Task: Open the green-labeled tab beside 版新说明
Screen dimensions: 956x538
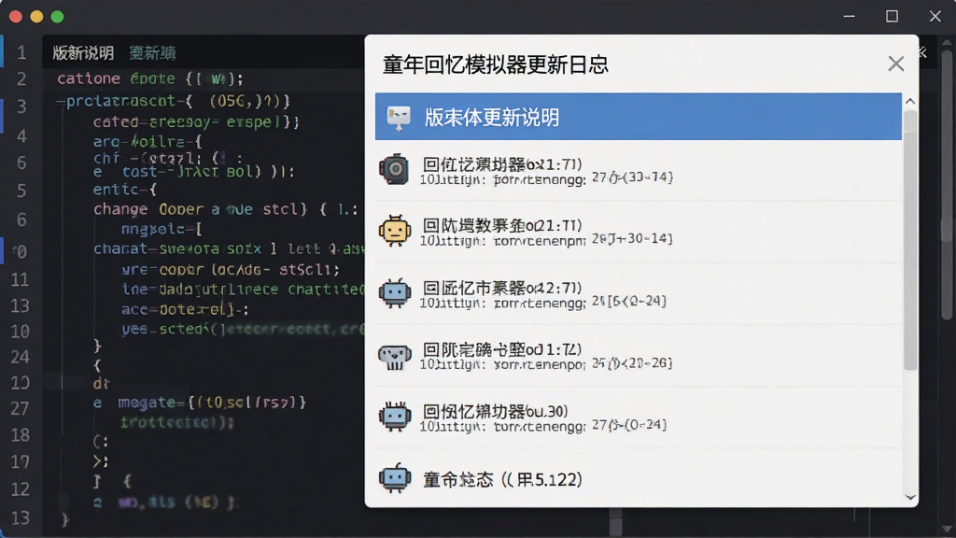Action: 152,53
